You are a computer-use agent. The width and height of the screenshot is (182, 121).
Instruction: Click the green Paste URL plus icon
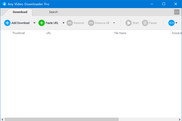[x=42, y=23]
